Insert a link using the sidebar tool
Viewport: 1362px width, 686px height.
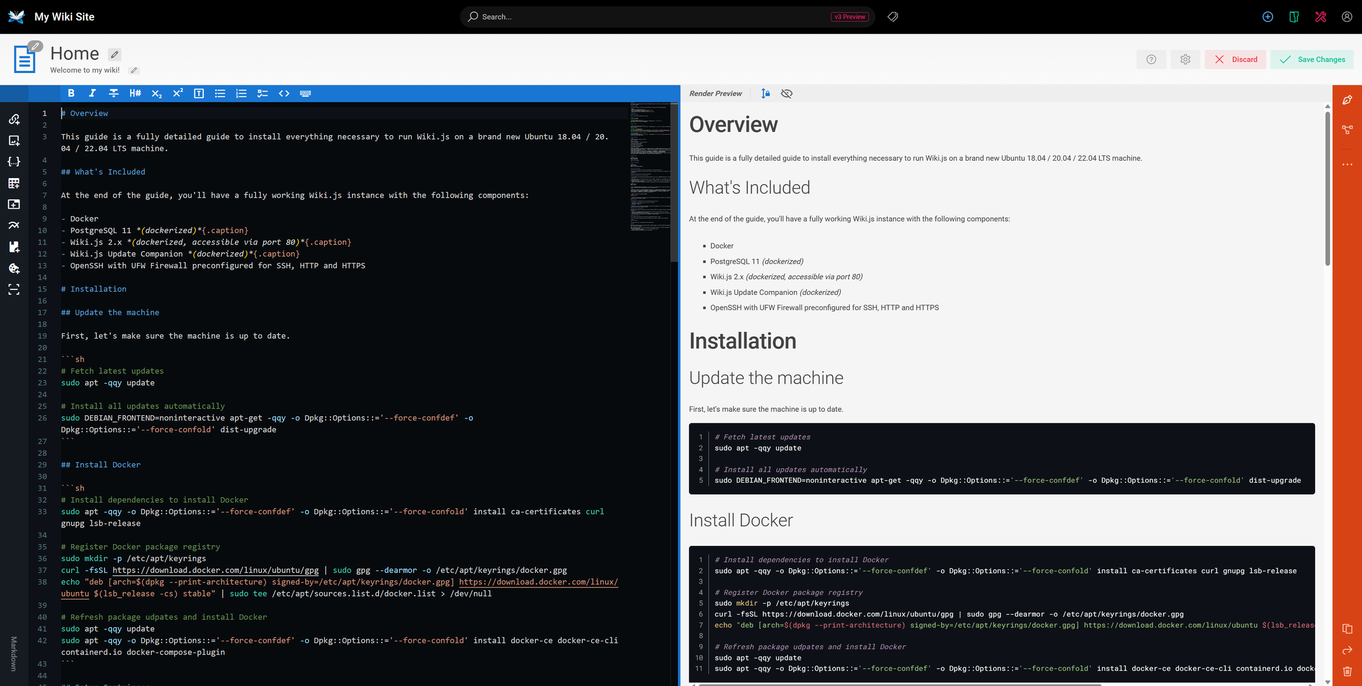coord(13,119)
